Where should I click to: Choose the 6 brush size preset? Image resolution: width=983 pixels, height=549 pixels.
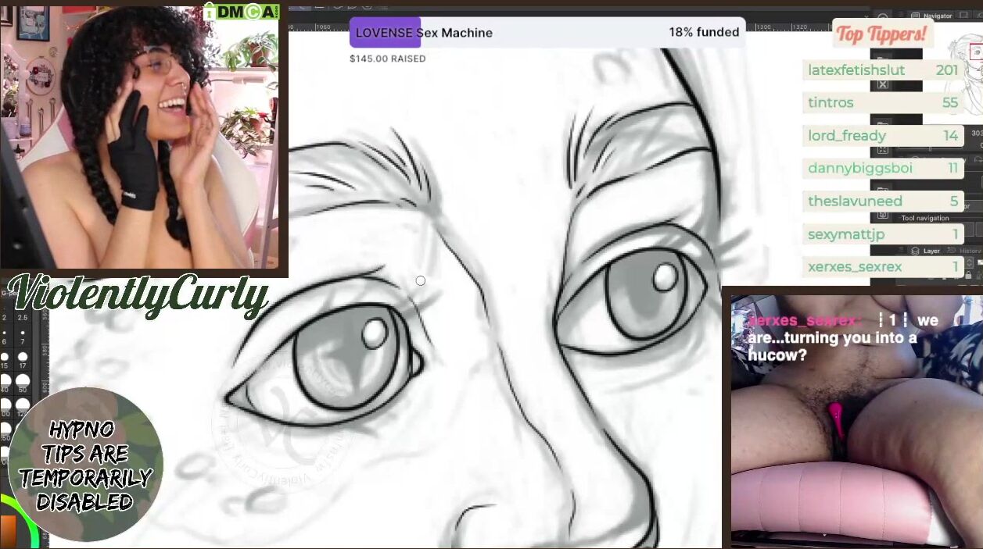(5, 337)
